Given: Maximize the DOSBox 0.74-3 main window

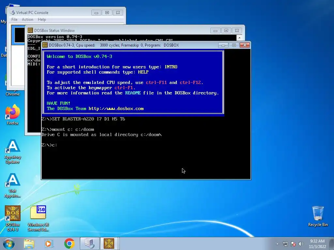Looking at the screenshot, I should (x=234, y=45).
